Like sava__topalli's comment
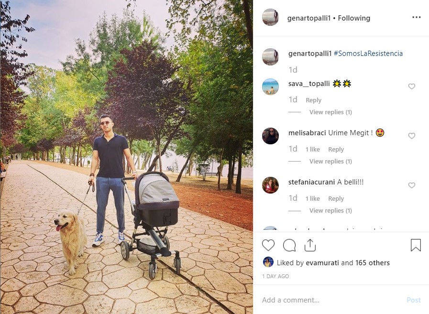Screen dimensions: 429x314 (x=411, y=87)
